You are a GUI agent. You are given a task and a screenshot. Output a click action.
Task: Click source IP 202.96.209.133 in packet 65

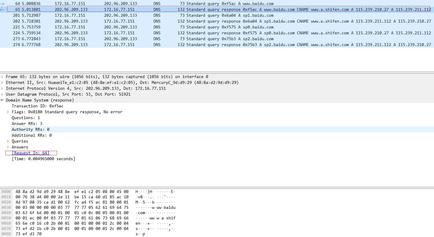click(x=71, y=9)
